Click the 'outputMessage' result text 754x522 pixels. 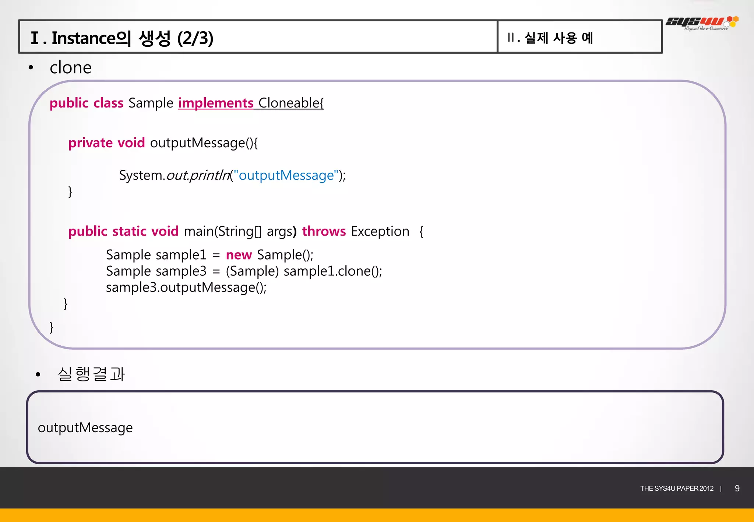pyautogui.click(x=85, y=428)
